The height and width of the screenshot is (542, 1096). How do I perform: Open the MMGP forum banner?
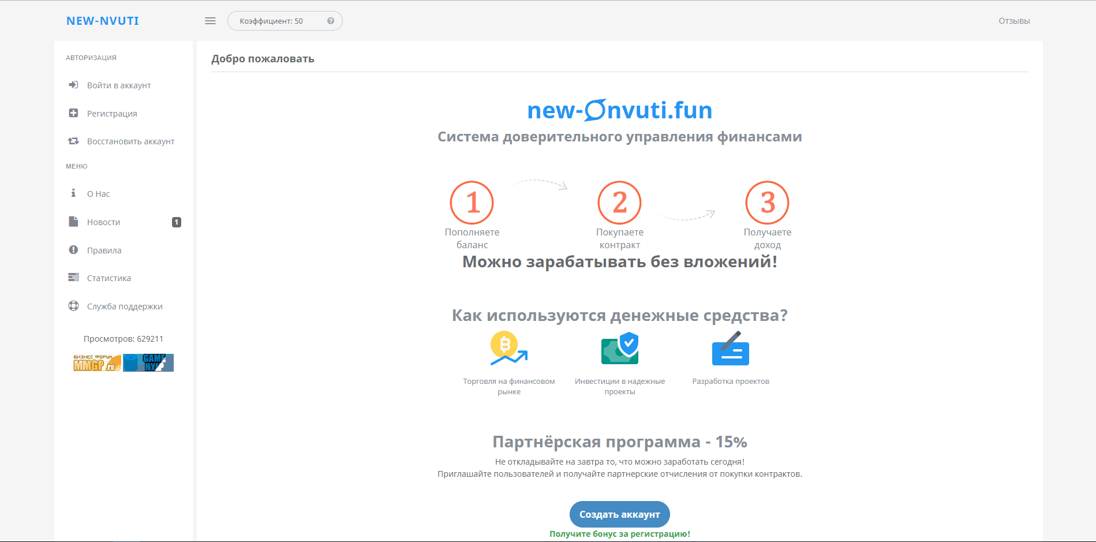[x=96, y=363]
